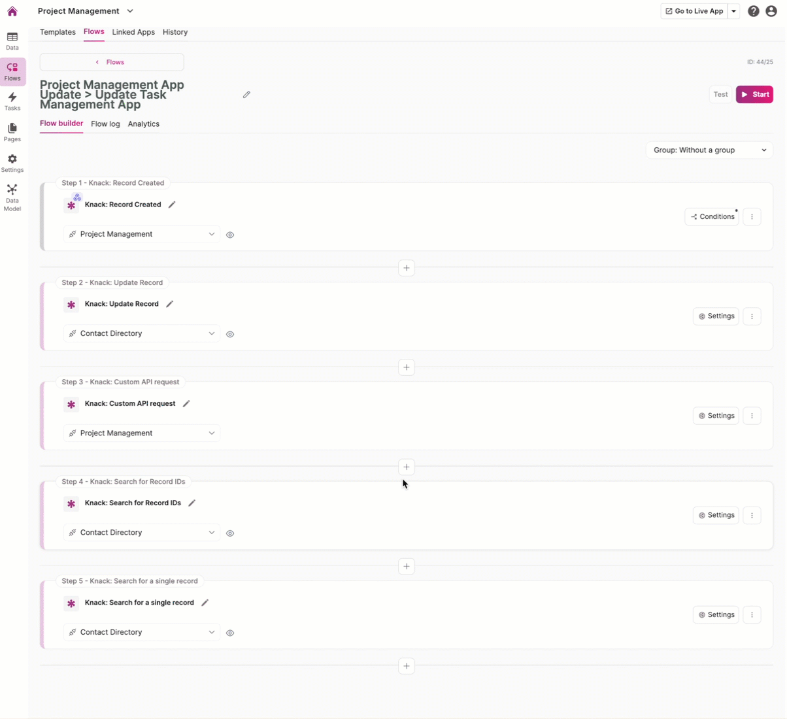Open the account profile avatar icon
Viewport: 787px width, 719px height.
point(772,10)
